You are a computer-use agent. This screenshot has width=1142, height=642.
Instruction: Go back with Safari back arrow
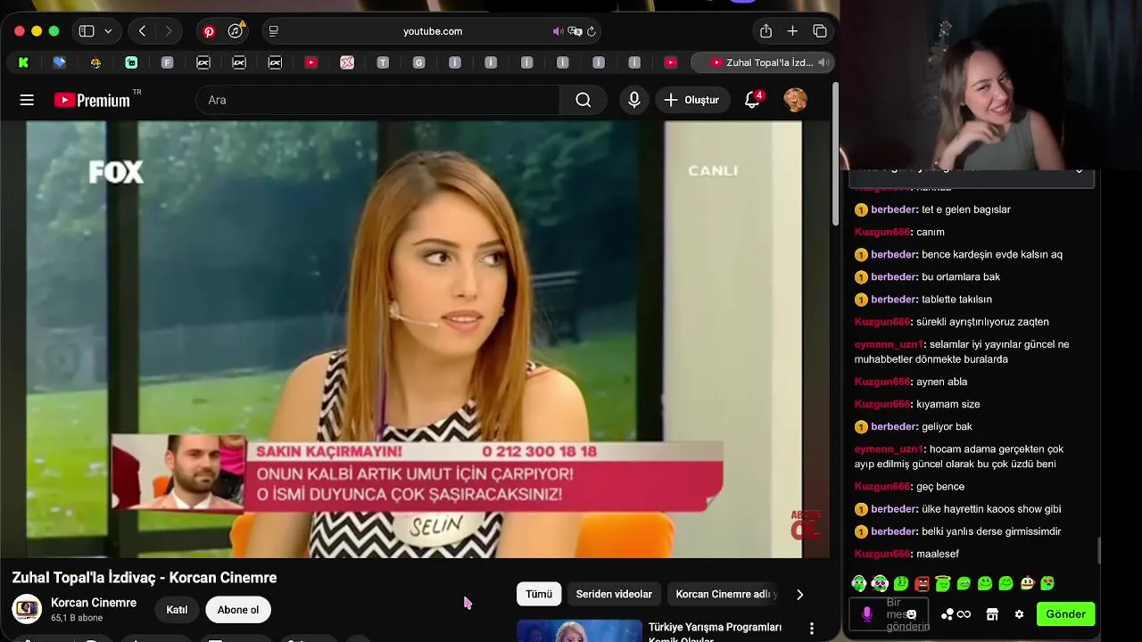pyautogui.click(x=143, y=31)
